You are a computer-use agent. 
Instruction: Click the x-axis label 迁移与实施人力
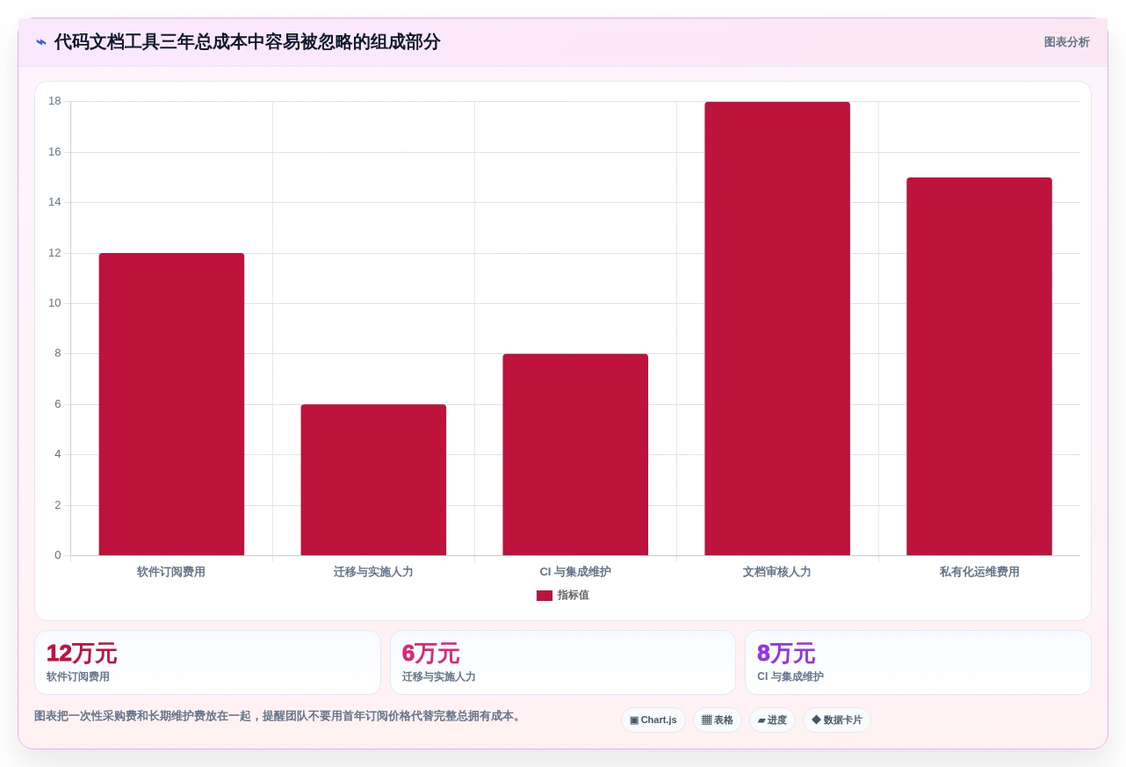pos(373,572)
